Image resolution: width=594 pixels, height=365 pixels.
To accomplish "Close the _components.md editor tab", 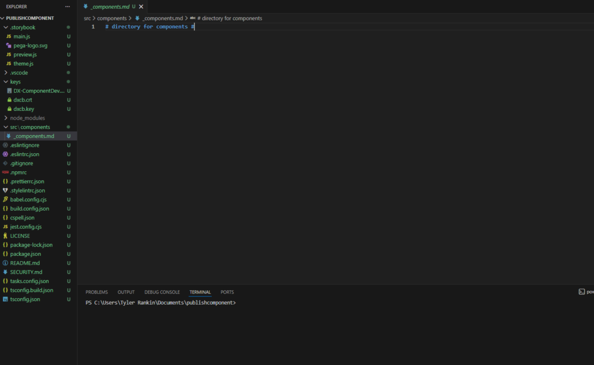I will point(141,7).
